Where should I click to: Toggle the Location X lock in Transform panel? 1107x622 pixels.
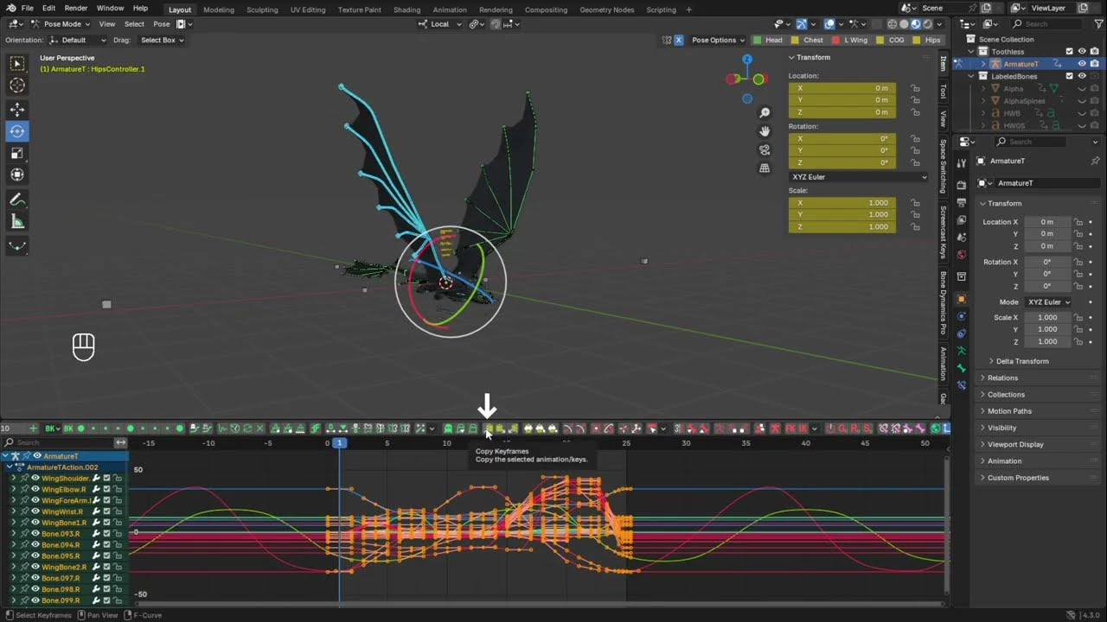pos(915,88)
